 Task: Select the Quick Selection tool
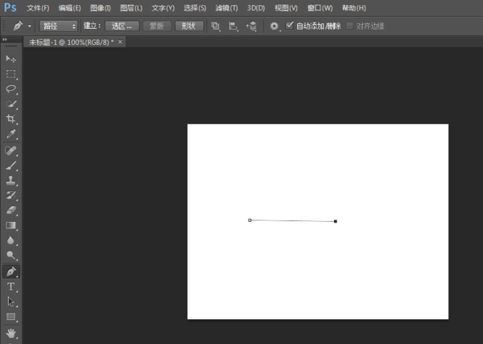pyautogui.click(x=10, y=104)
